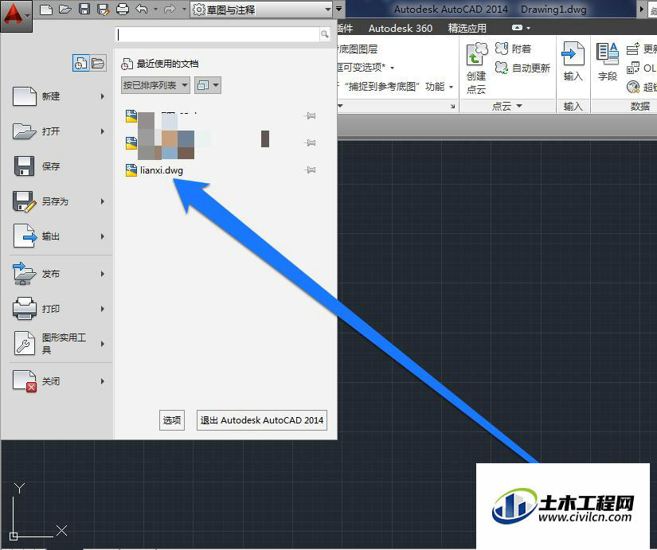The width and height of the screenshot is (657, 550).
Task: Expand the 打开 submenu arrow
Action: coord(103,131)
